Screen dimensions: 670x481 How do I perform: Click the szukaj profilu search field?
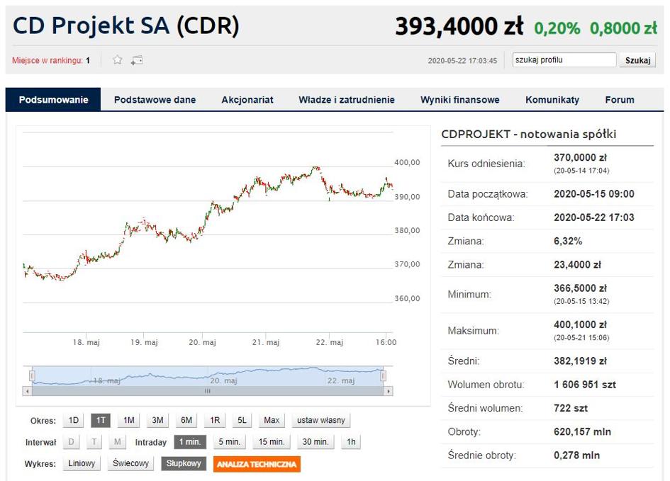click(x=564, y=60)
